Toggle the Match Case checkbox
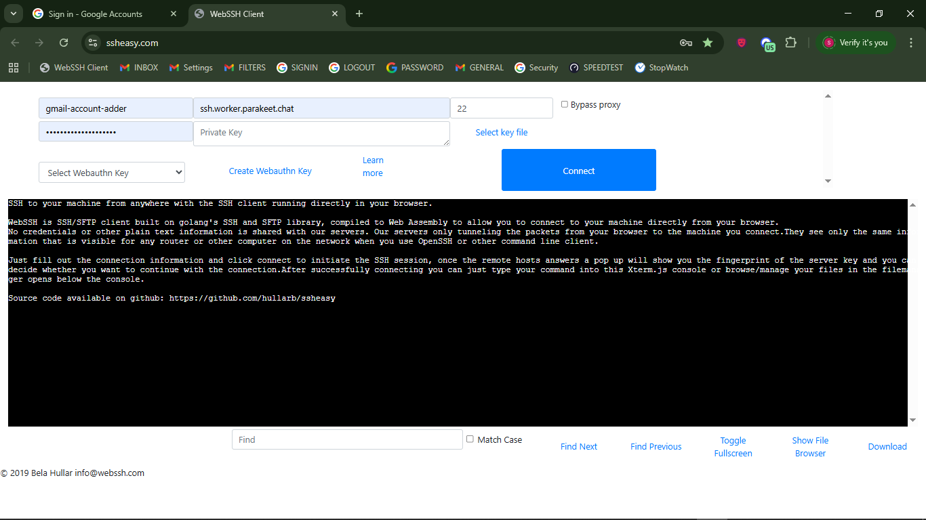This screenshot has width=926, height=520. click(x=470, y=439)
